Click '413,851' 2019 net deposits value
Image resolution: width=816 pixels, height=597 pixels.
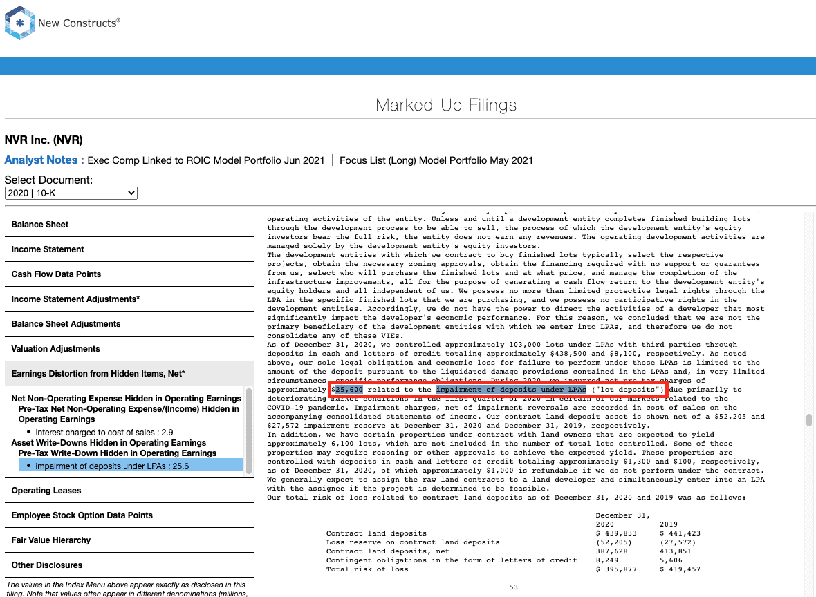tap(676, 551)
